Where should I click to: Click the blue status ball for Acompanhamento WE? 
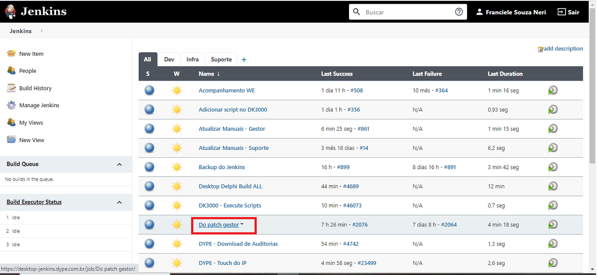coord(149,90)
